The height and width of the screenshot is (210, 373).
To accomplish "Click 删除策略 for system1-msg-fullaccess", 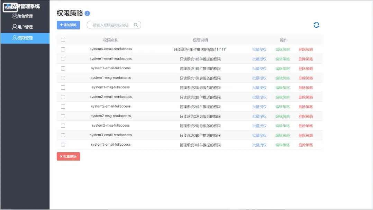I will click(306, 88).
